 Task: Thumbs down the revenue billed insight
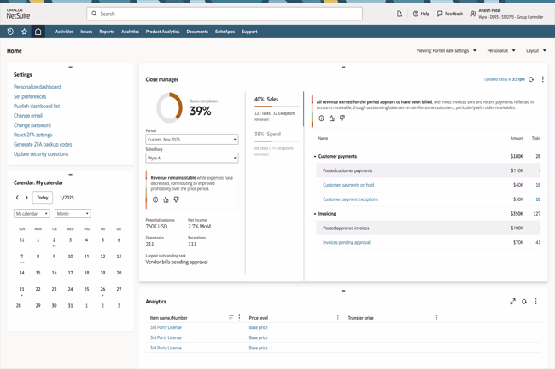pos(342,118)
